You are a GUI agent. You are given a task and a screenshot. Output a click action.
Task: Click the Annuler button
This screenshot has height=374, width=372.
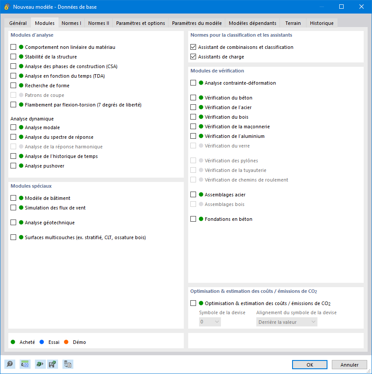349,364
